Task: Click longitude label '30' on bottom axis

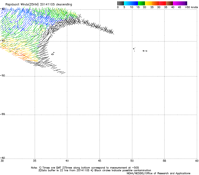Action: [x=2, y=161]
